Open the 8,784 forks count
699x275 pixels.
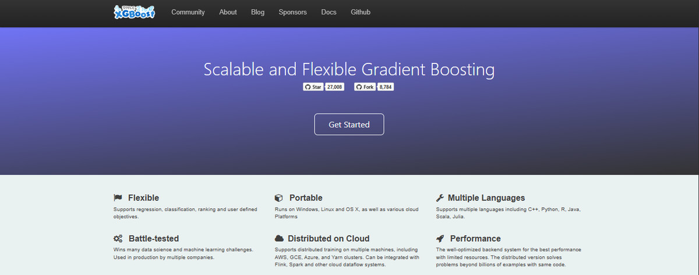(386, 87)
